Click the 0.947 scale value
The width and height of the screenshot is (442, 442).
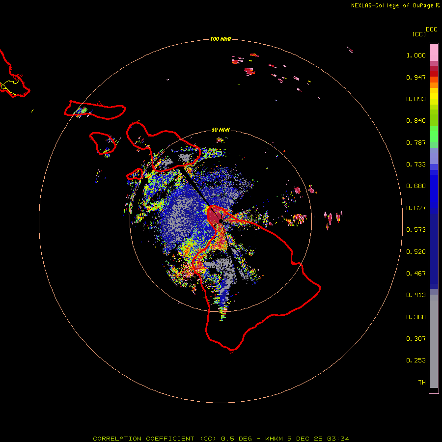click(416, 77)
